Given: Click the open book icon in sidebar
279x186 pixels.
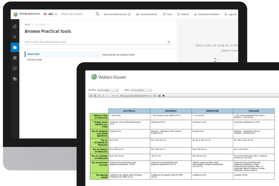Looking at the screenshot, I should click(x=15, y=68).
